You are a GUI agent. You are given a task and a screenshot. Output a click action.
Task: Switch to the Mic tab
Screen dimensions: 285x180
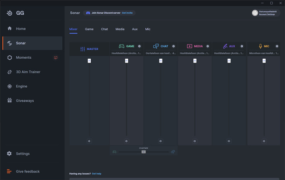(148, 29)
